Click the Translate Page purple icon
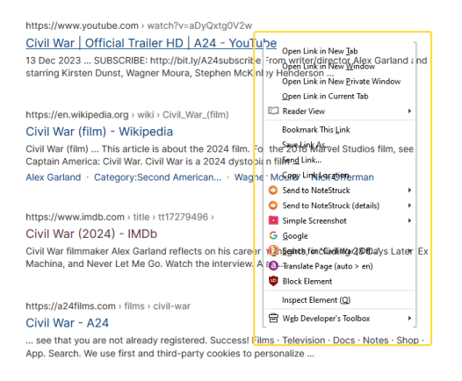 coord(273,266)
